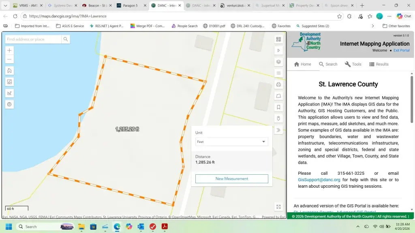Click the New Measurement button
The image size is (415, 233).
click(x=231, y=179)
